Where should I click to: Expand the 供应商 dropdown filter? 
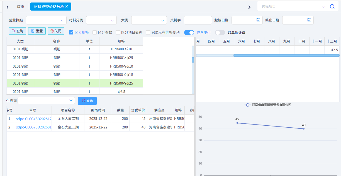[46, 100]
